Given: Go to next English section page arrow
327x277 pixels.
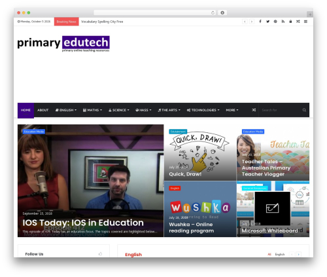Looking at the screenshot, I should click(298, 254).
